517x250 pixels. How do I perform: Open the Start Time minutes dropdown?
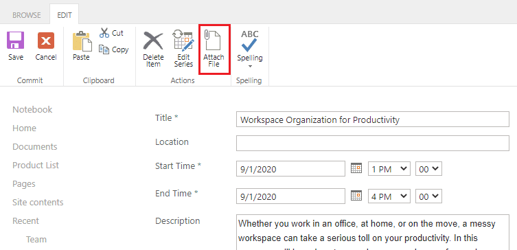pos(428,169)
